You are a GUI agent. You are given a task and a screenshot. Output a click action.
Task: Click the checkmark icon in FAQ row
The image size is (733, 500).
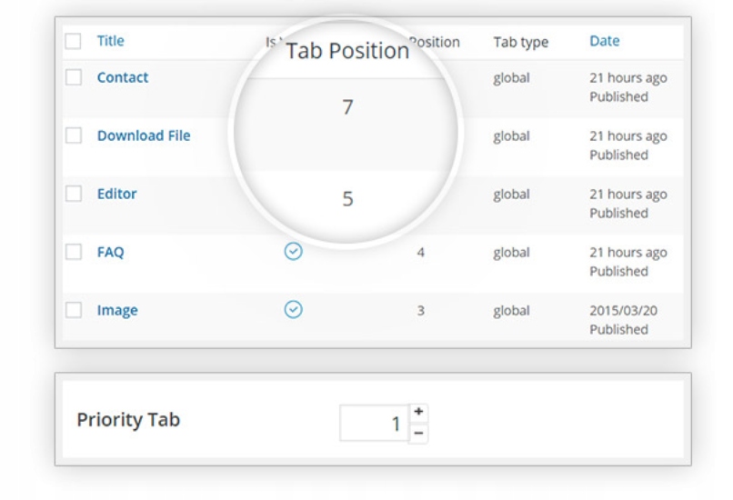pos(293,252)
